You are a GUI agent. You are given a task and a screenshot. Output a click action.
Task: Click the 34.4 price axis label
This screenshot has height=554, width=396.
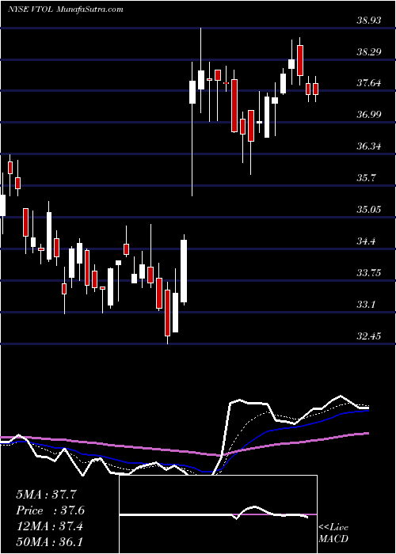pyautogui.click(x=366, y=241)
